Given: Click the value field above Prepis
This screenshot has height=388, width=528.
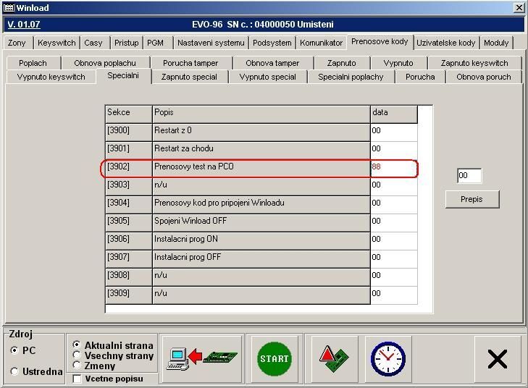Looking at the screenshot, I should (469, 176).
